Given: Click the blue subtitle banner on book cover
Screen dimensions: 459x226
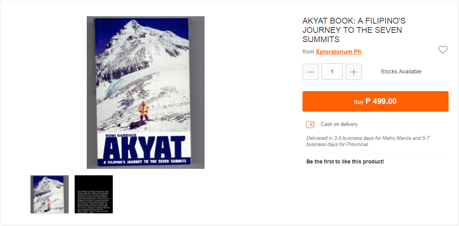Looking at the screenshot, I should click(144, 162).
